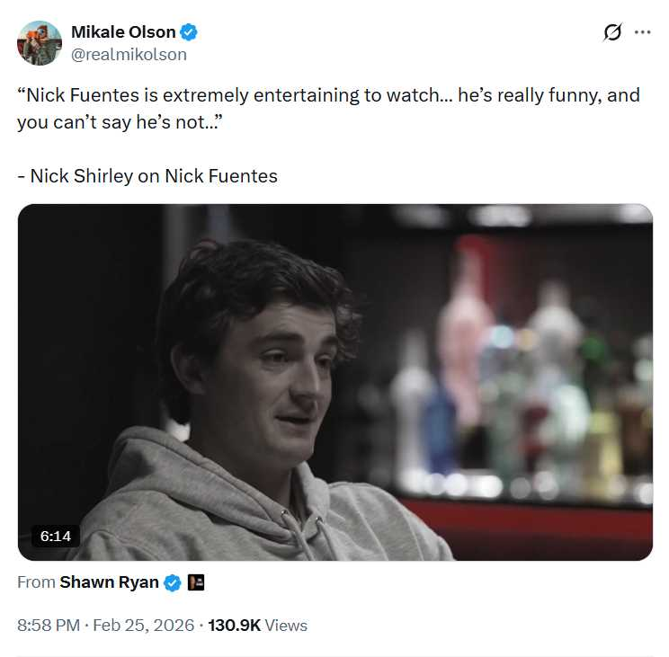Click the 6:14 video duration badge
669x657 pixels.
[56, 536]
